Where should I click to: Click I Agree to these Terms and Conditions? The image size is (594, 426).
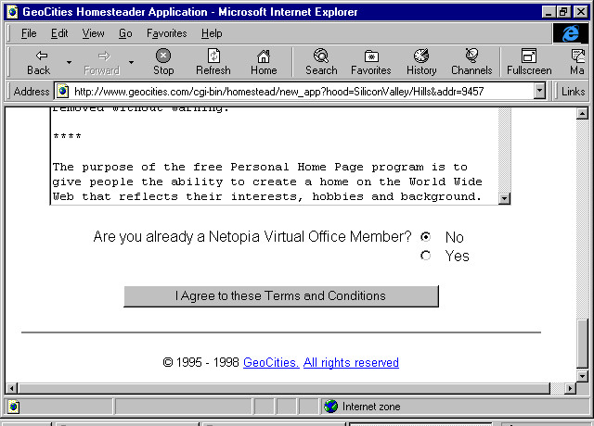point(281,296)
